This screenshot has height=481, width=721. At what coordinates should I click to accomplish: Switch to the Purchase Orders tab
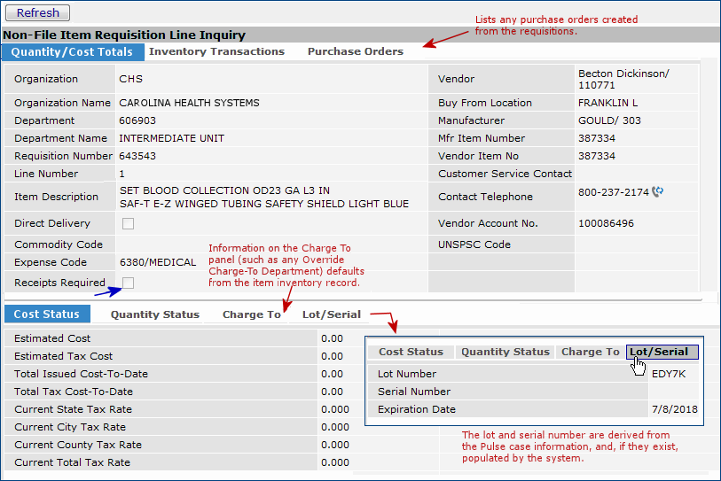point(355,52)
